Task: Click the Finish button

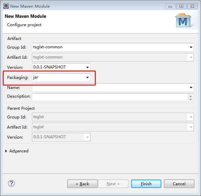Action: click(146, 184)
